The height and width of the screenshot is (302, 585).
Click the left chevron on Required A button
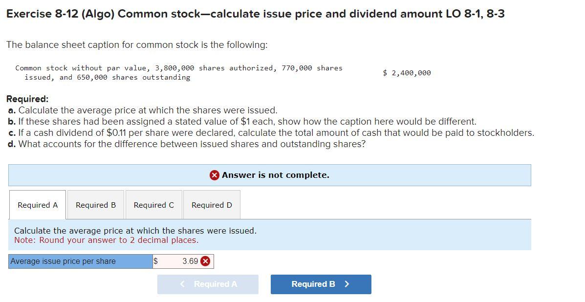click(x=181, y=284)
